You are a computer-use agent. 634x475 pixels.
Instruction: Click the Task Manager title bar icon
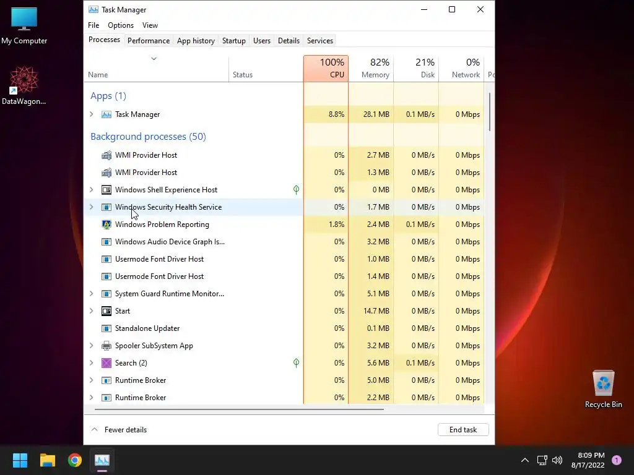[x=93, y=9]
